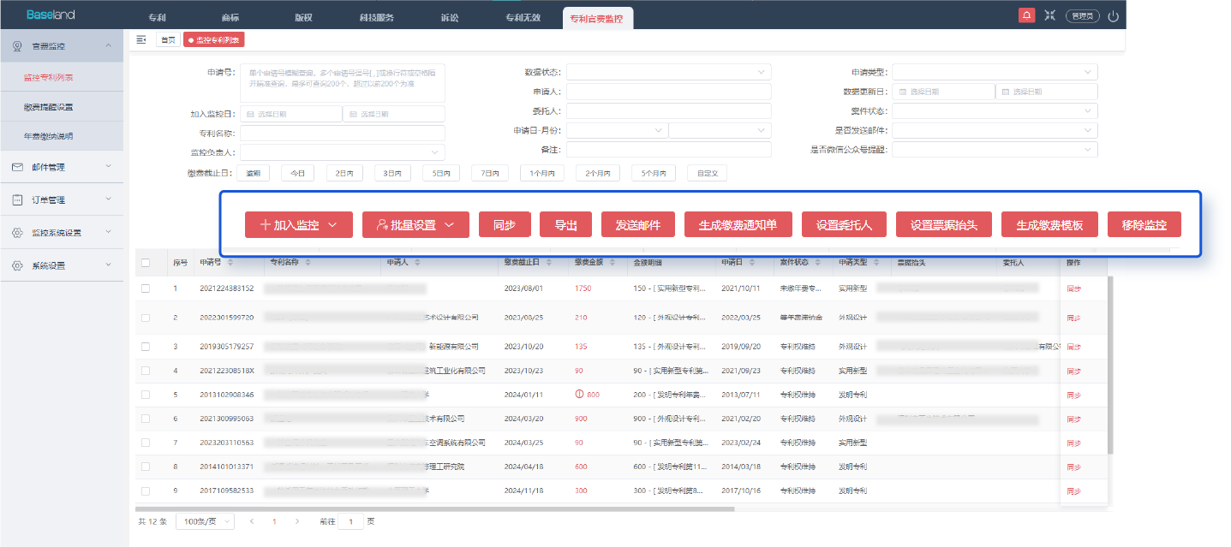This screenshot has width=1231, height=547.
Task: Focus the 申请号 search text area
Action: [x=342, y=83]
